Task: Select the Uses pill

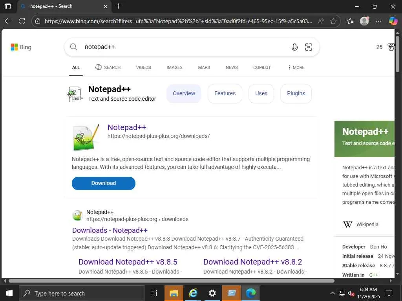Action: (261, 93)
